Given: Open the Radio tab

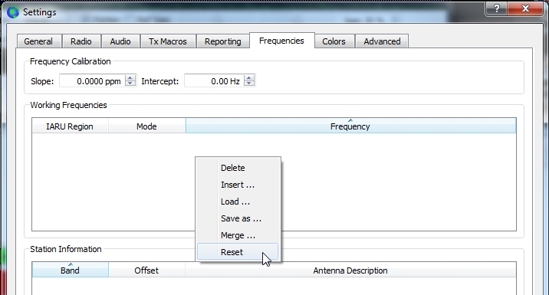Looking at the screenshot, I should [x=81, y=41].
